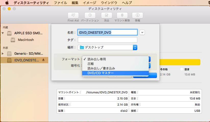Select APPLE SSD SM0... in sidebar

tap(28, 33)
